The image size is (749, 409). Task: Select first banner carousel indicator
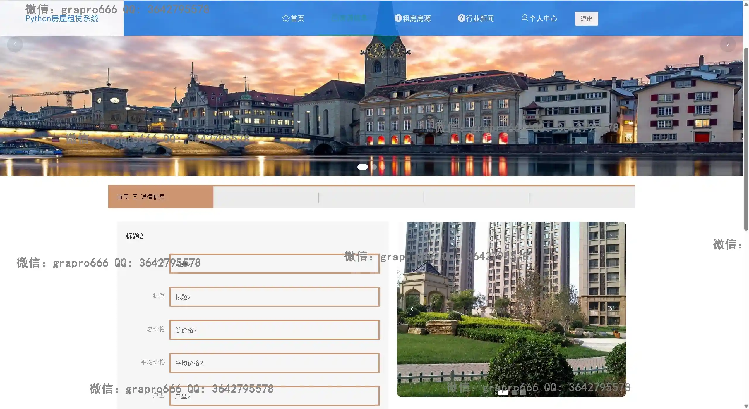pos(362,167)
